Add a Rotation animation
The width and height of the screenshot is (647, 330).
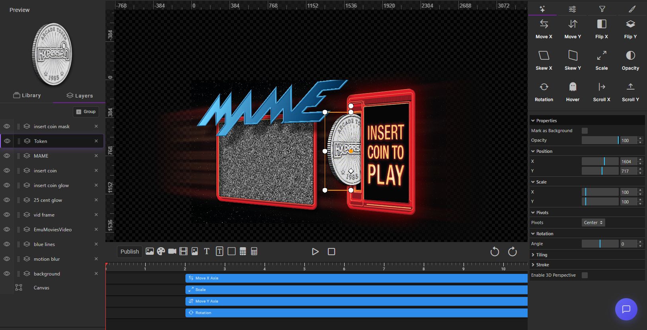(544, 92)
